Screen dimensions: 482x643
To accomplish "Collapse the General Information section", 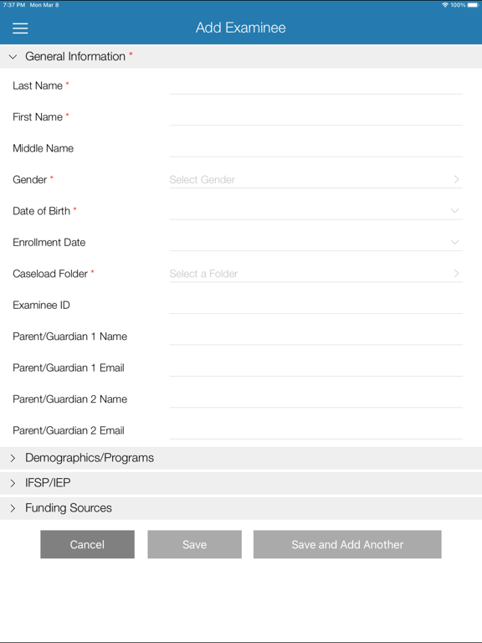I will tap(241, 57).
